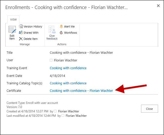
Task: Click the Delete Item X icon
Action: [x=21, y=39]
